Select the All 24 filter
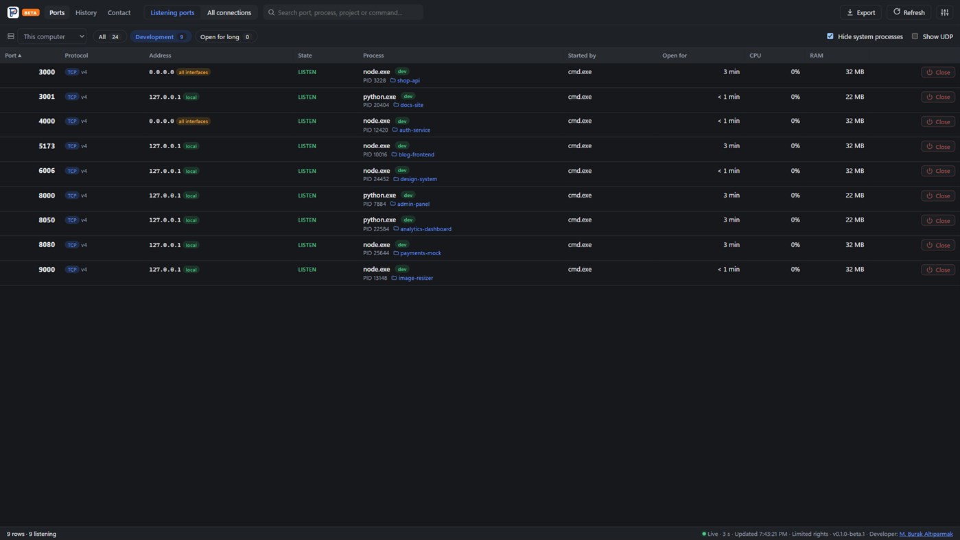The width and height of the screenshot is (960, 540). [108, 36]
